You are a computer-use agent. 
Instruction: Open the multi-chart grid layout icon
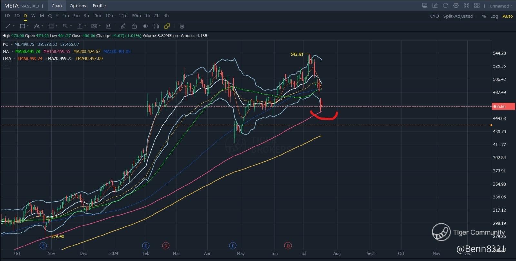[477, 5]
